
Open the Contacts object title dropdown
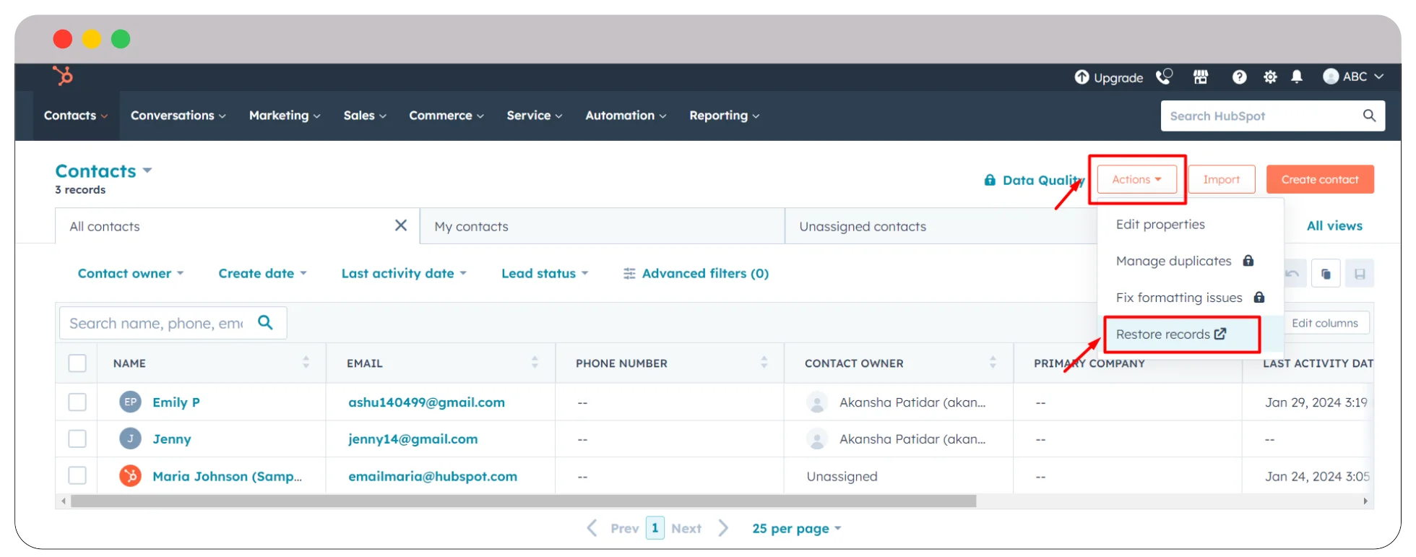[x=104, y=170]
